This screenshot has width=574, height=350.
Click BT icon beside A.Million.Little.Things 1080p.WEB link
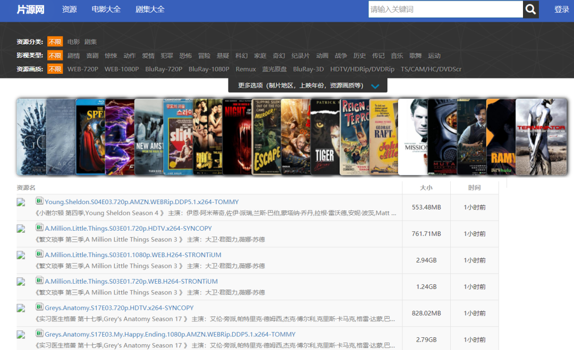click(39, 253)
